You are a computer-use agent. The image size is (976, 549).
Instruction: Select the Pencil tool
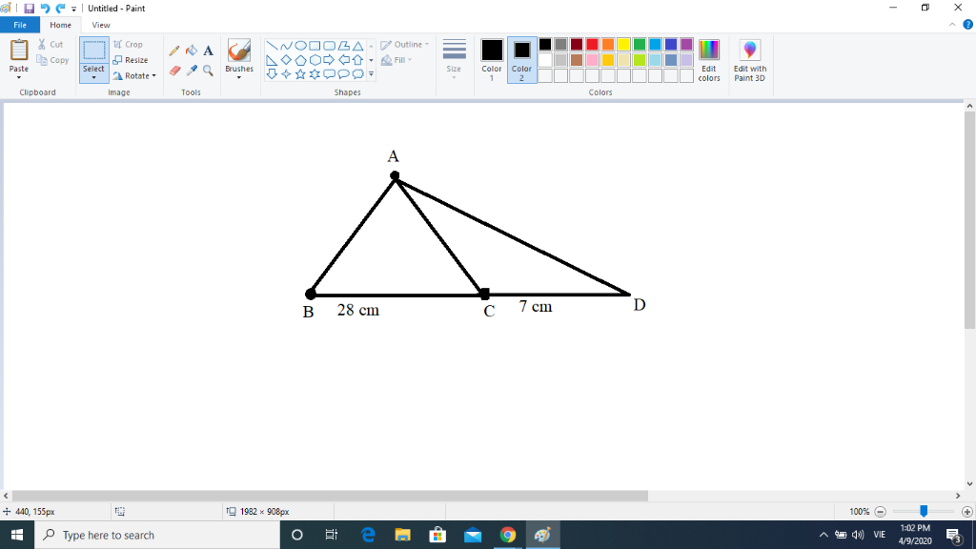(x=174, y=51)
